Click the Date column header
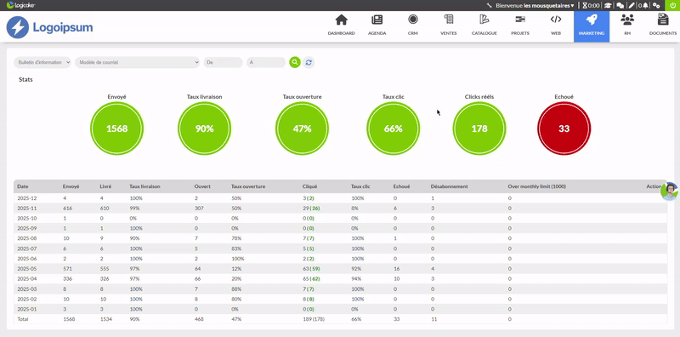This screenshot has width=680, height=337. click(22, 186)
